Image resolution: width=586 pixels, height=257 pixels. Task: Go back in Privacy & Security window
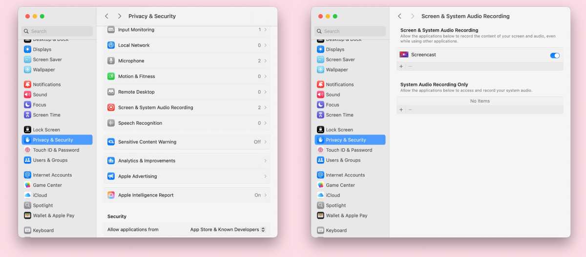click(107, 16)
